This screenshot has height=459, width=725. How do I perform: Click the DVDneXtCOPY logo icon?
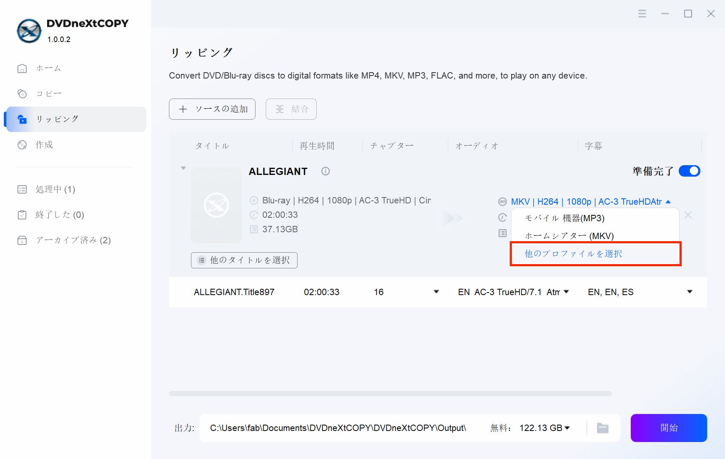tap(29, 31)
